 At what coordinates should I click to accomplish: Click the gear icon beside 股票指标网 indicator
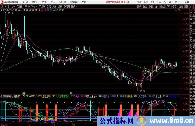tap(2, 96)
